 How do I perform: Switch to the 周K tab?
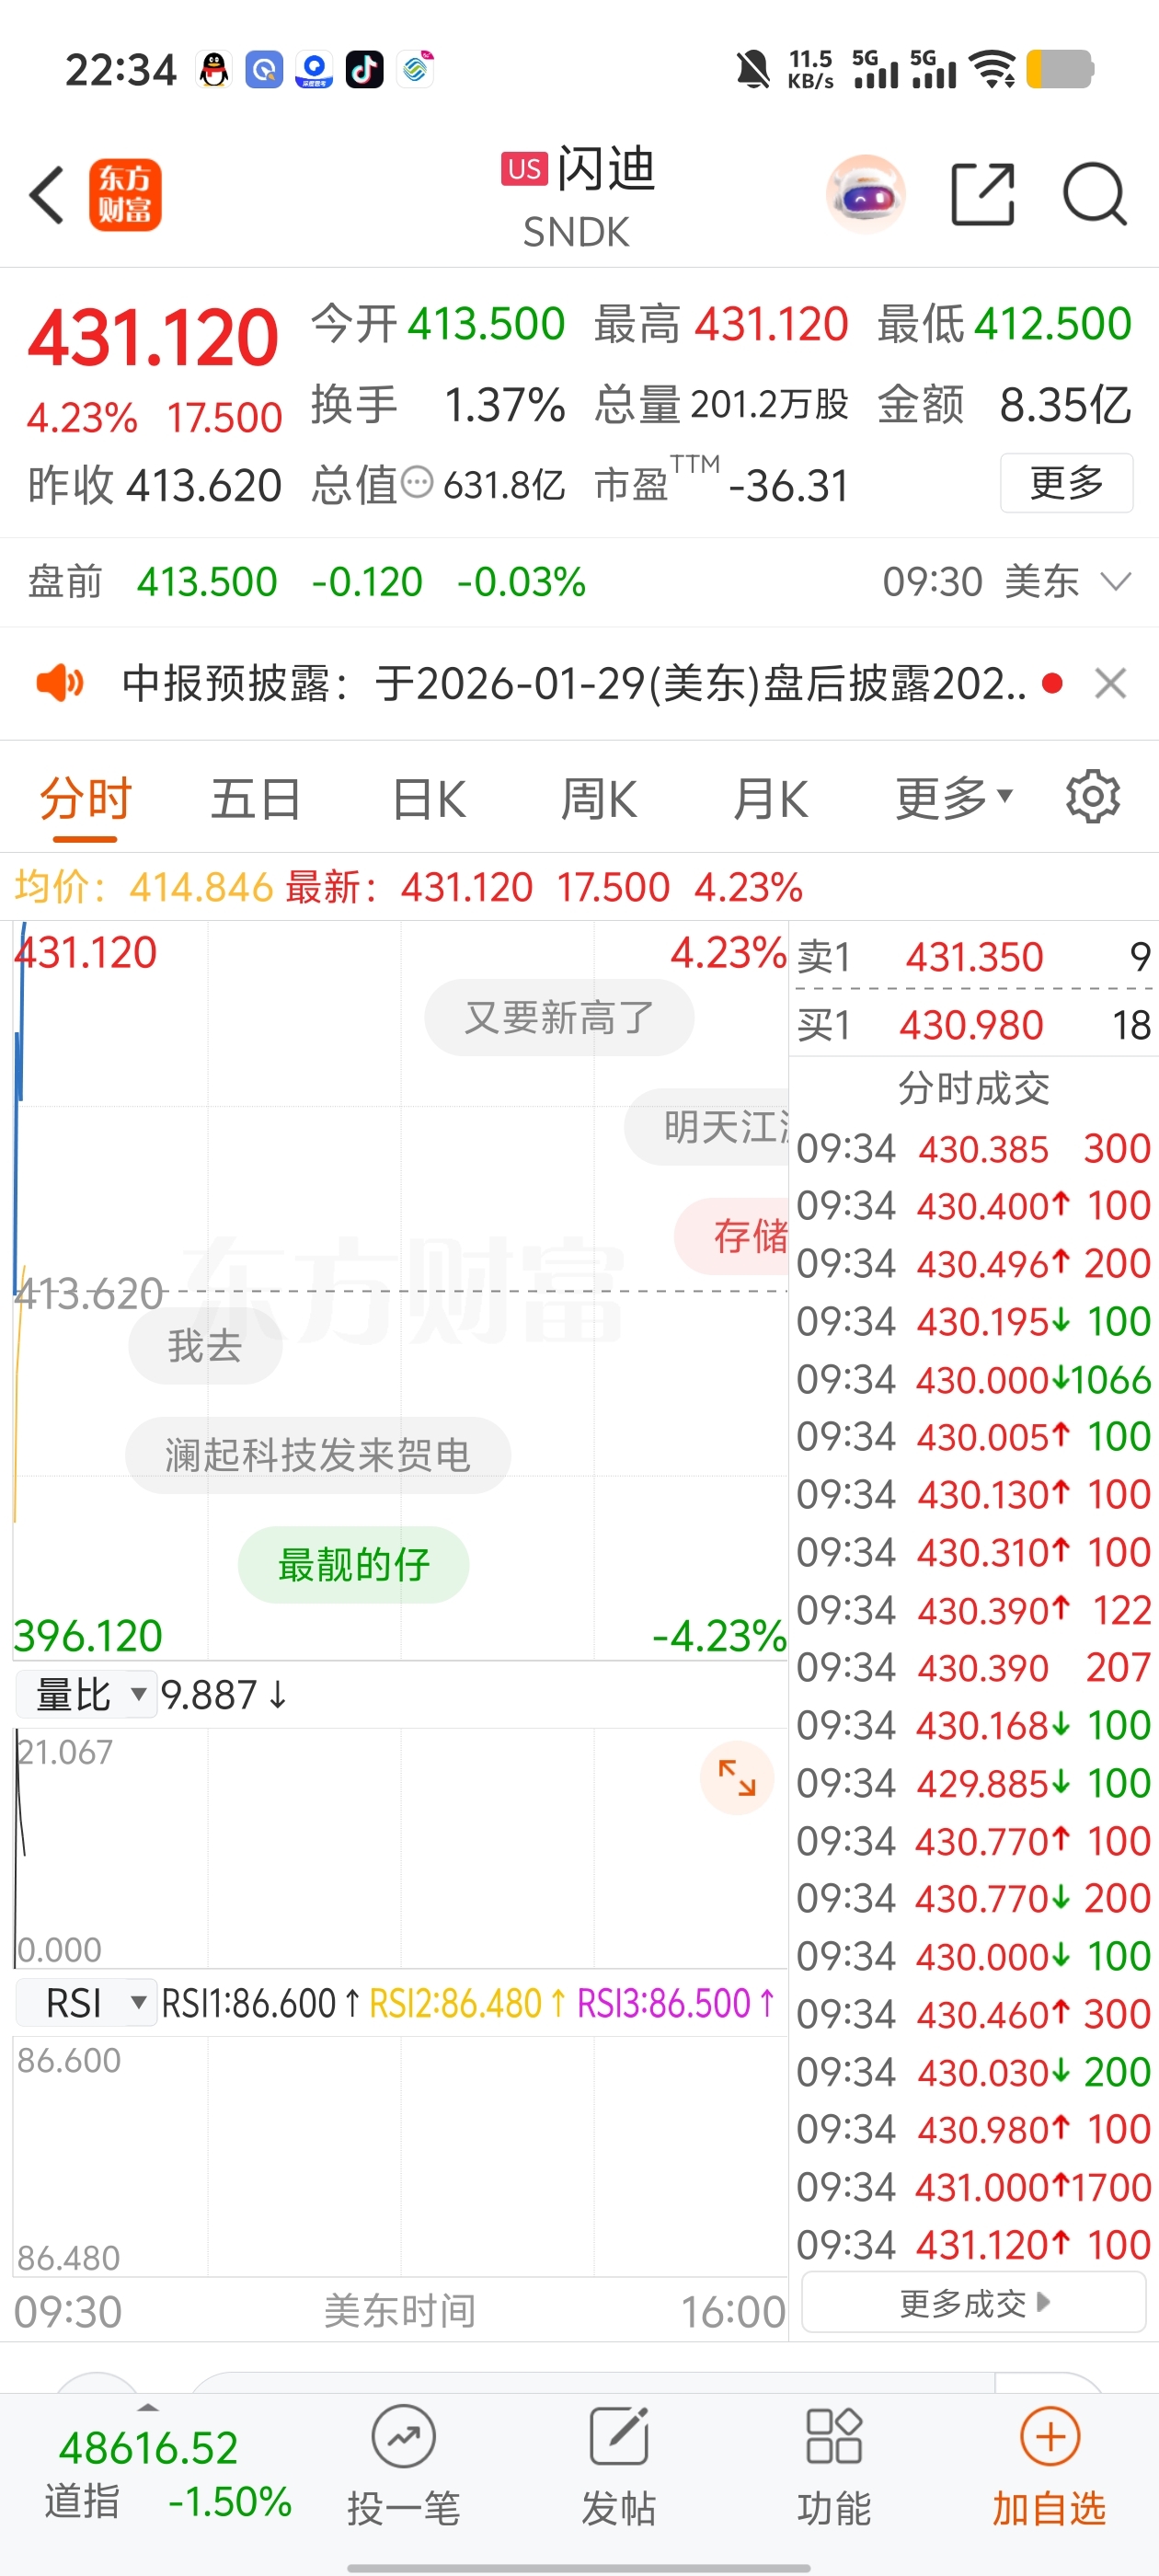pyautogui.click(x=598, y=800)
